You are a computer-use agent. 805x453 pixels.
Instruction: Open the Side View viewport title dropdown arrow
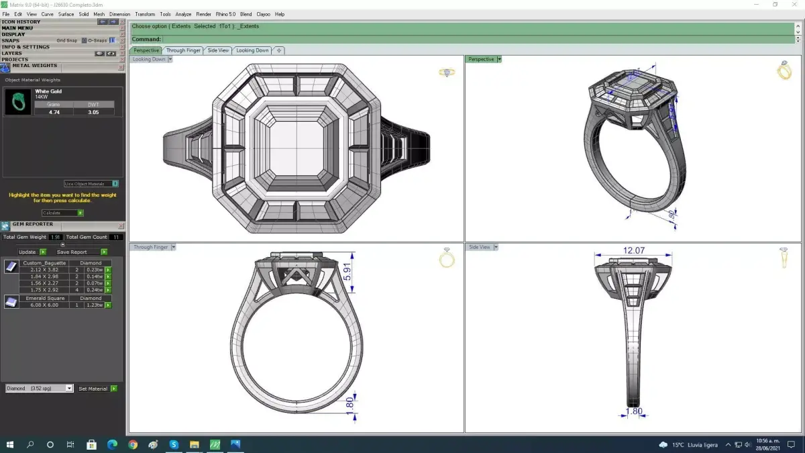[x=496, y=247]
